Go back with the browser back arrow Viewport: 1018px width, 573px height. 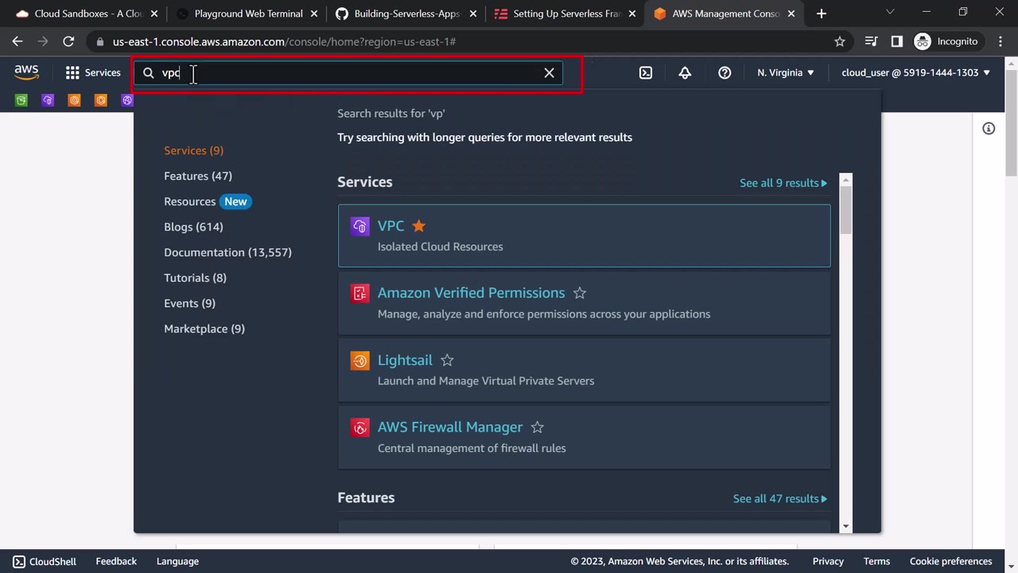pos(17,41)
